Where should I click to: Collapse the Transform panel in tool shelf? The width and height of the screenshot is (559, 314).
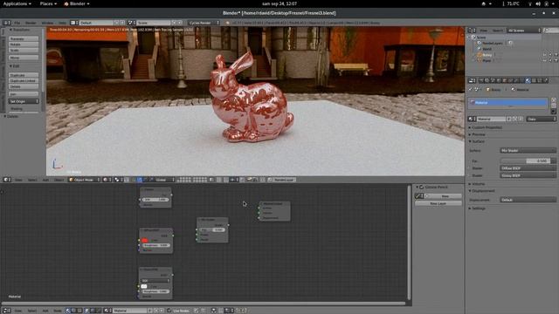pyautogui.click(x=19, y=30)
